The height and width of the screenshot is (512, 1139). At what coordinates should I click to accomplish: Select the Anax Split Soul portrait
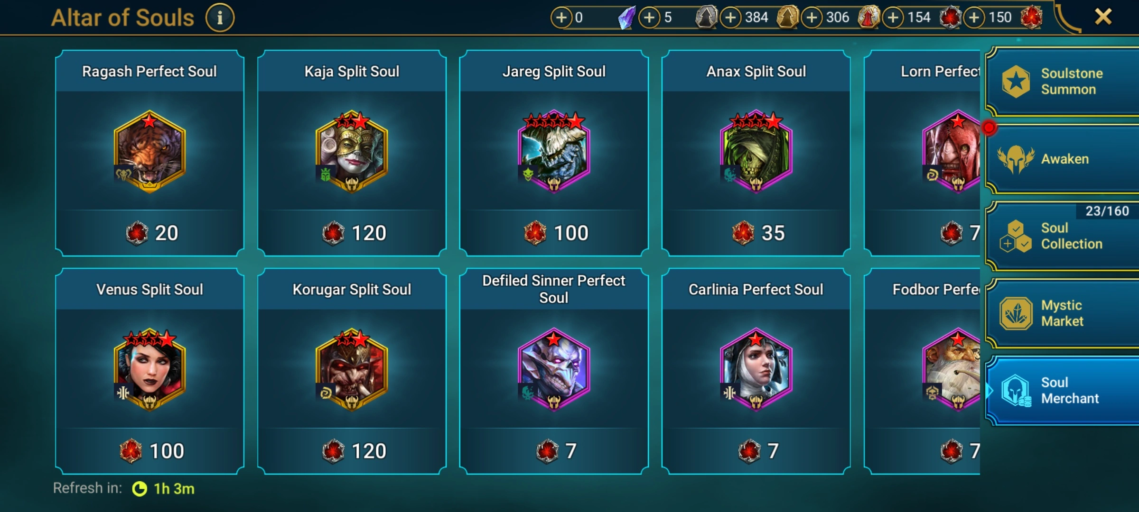click(756, 152)
